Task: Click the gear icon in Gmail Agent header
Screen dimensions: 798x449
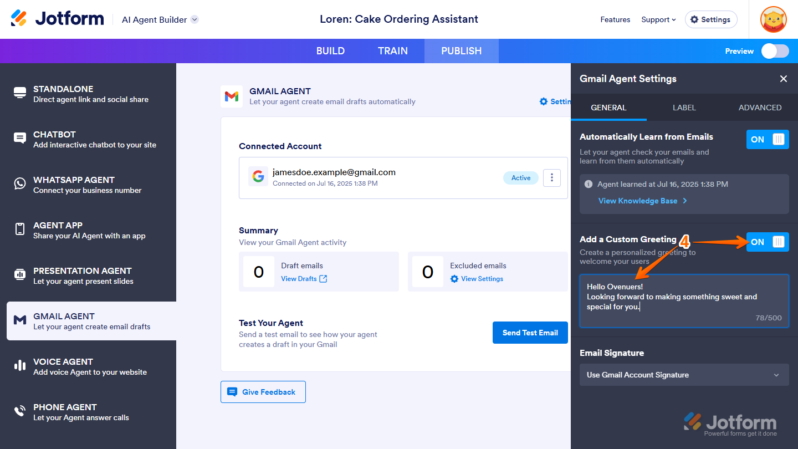Action: click(544, 101)
